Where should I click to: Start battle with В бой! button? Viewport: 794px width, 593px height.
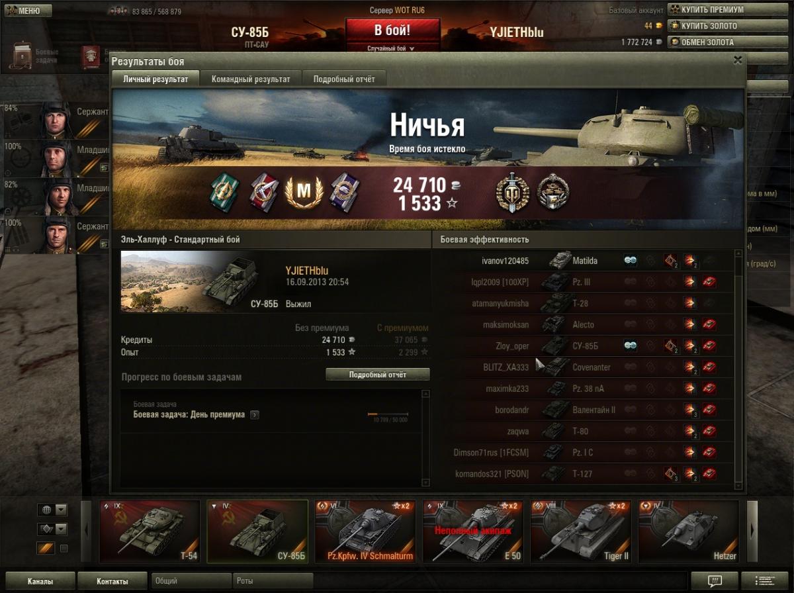pos(392,30)
